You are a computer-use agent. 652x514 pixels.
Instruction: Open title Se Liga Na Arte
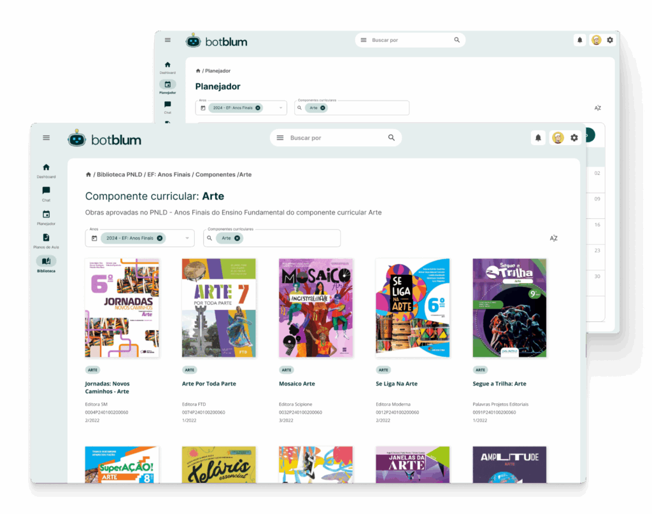[x=396, y=384]
